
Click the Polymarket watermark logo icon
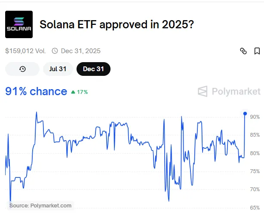click(x=203, y=91)
